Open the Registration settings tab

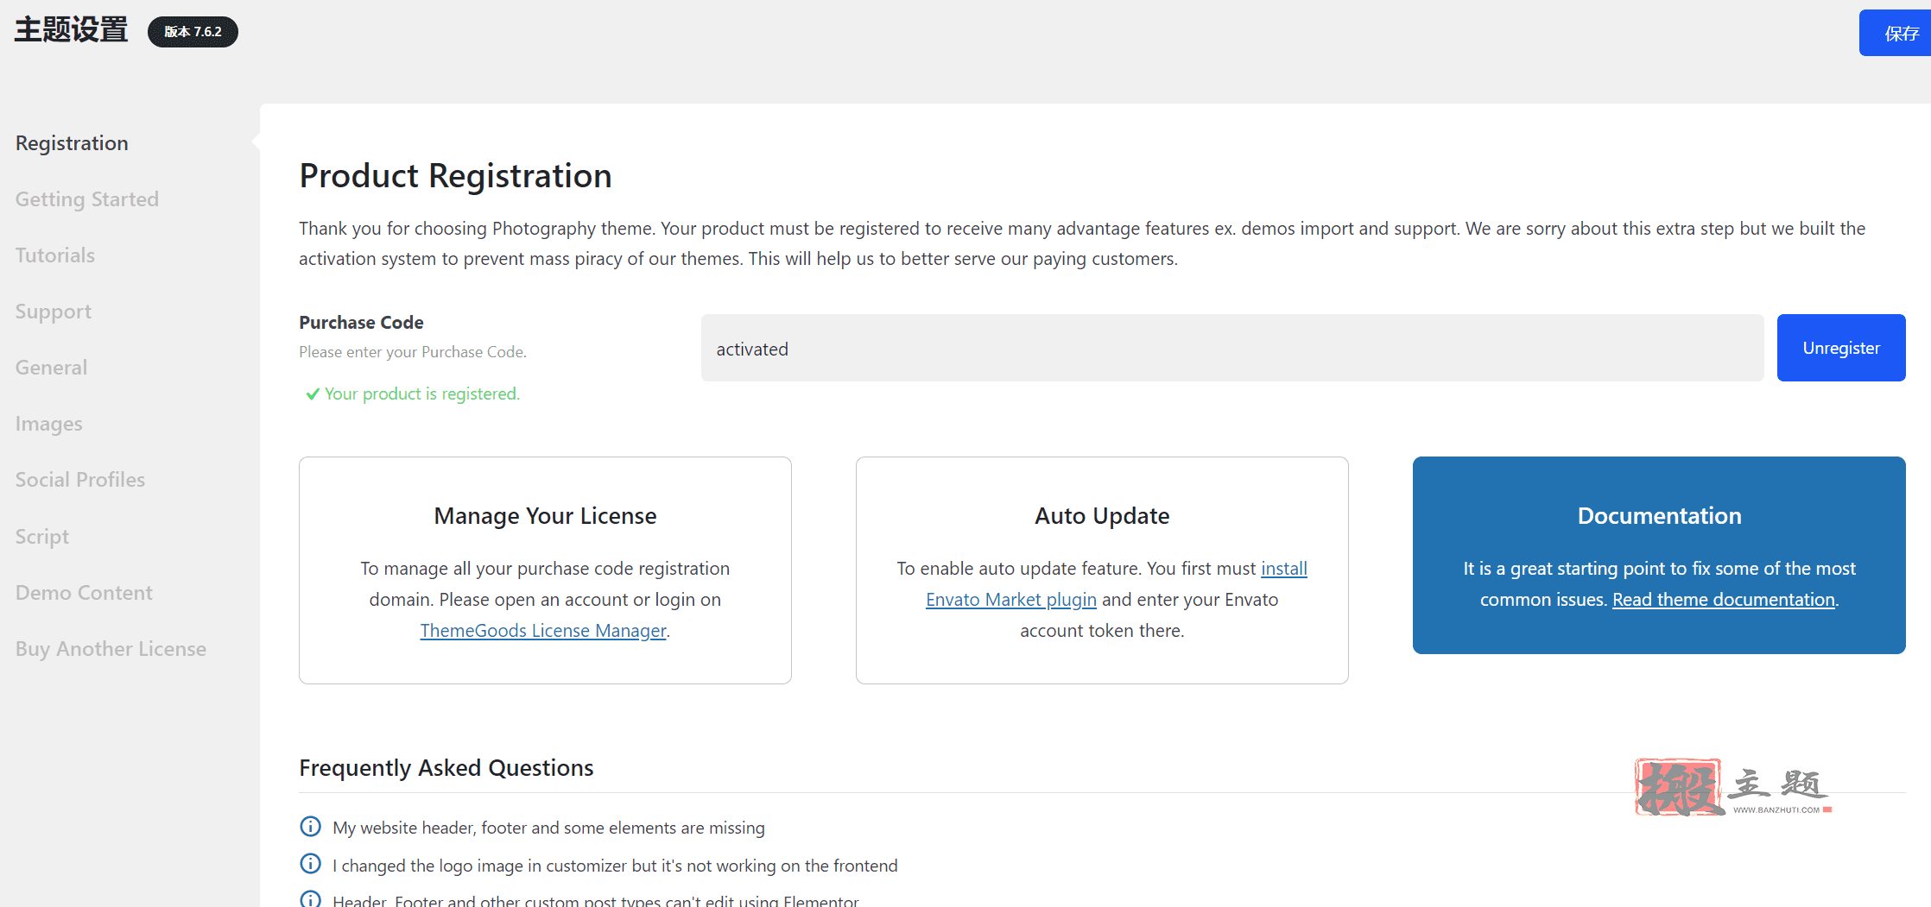72,143
